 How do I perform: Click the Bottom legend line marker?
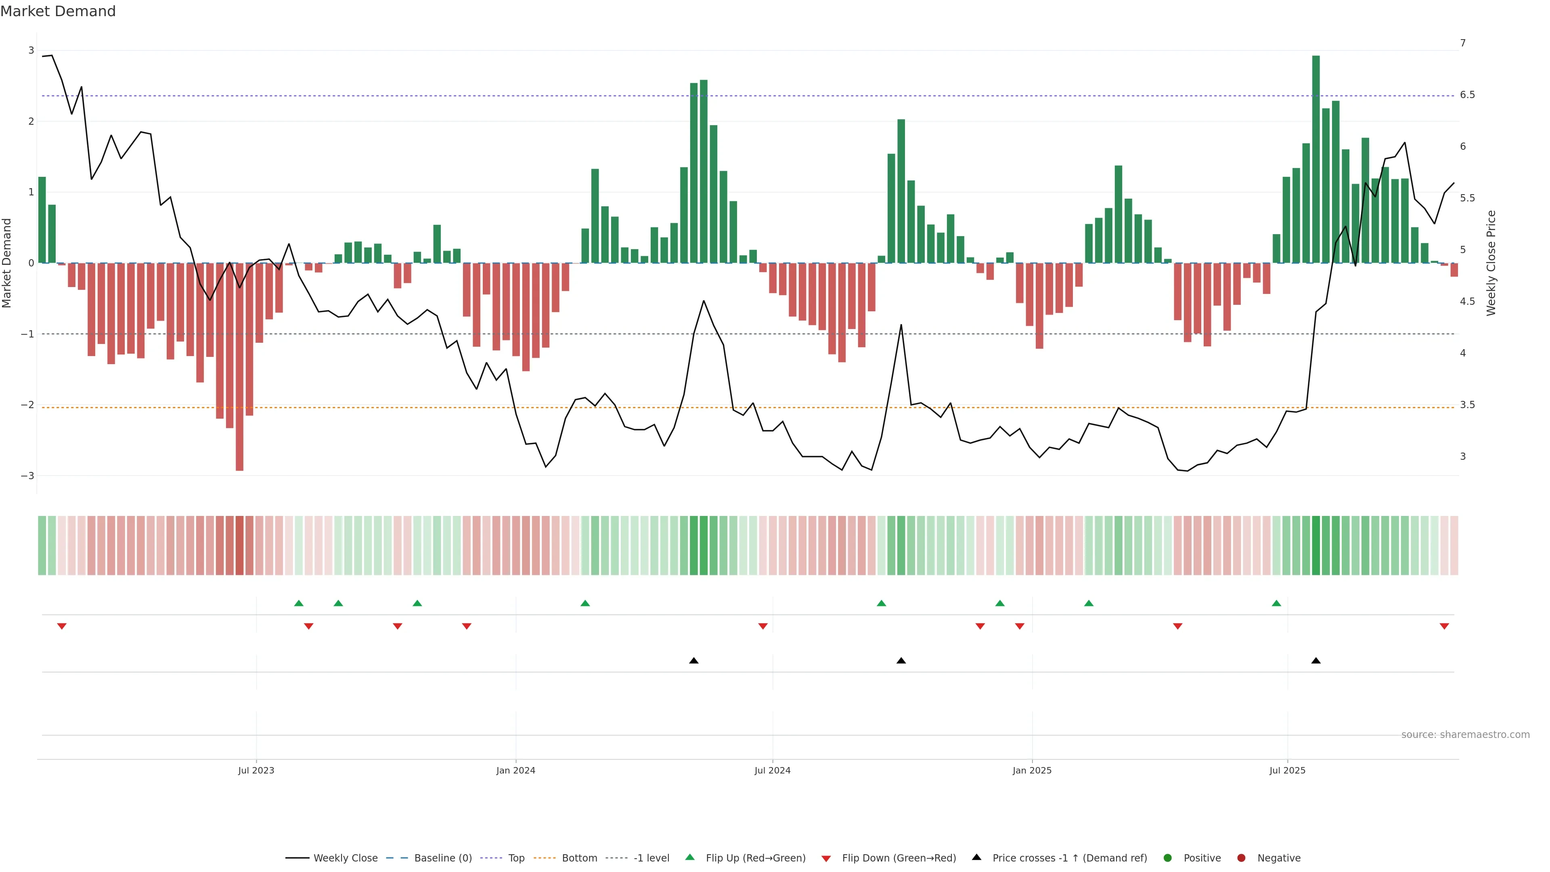(x=545, y=858)
